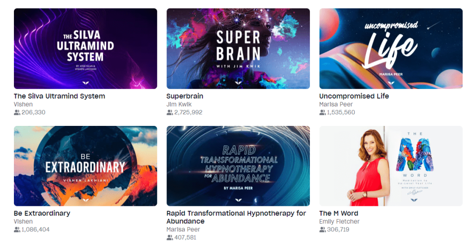Open the Be Extraordinary cover image
The width and height of the screenshot is (475, 249).
pyautogui.click(x=85, y=166)
